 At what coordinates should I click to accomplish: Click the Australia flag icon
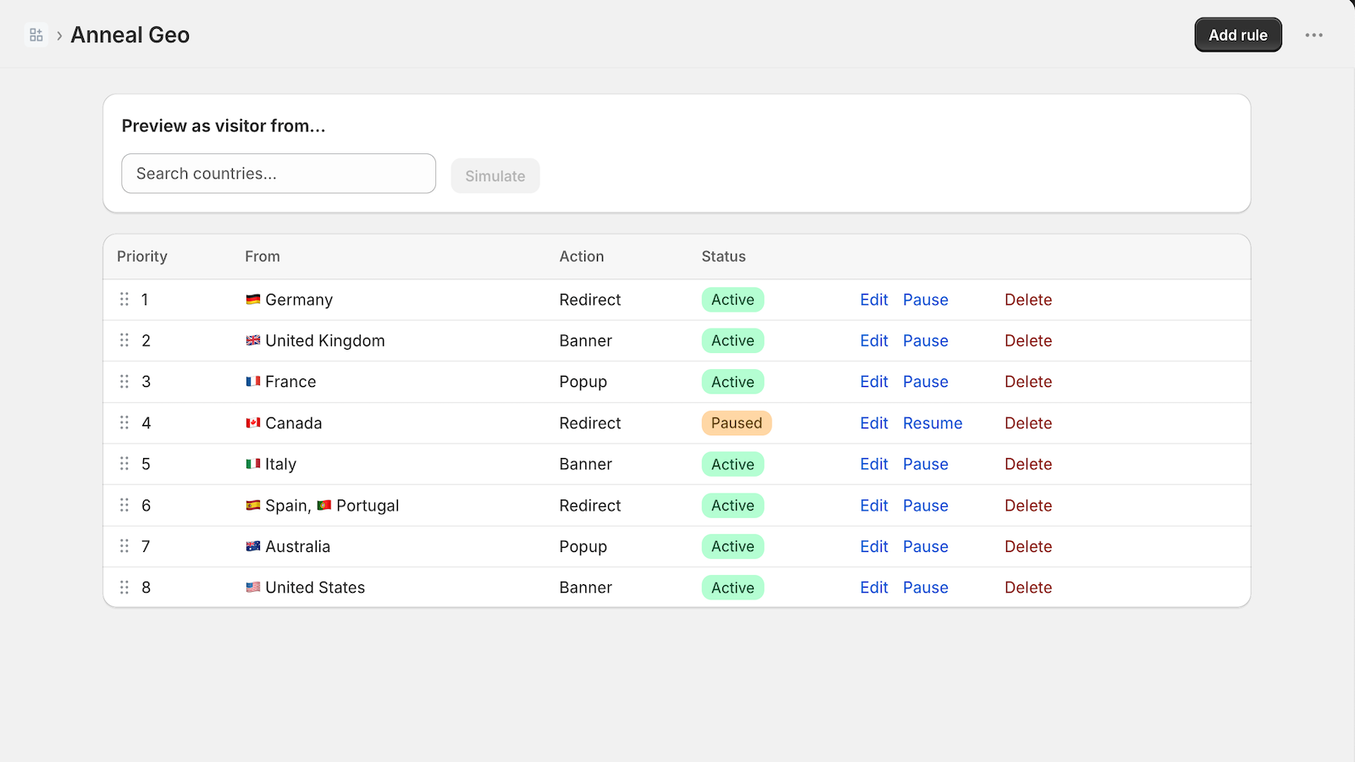pyautogui.click(x=253, y=546)
